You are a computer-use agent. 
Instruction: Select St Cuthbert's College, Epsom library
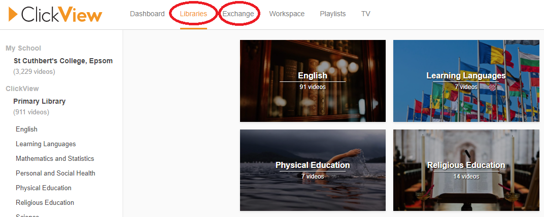click(63, 61)
